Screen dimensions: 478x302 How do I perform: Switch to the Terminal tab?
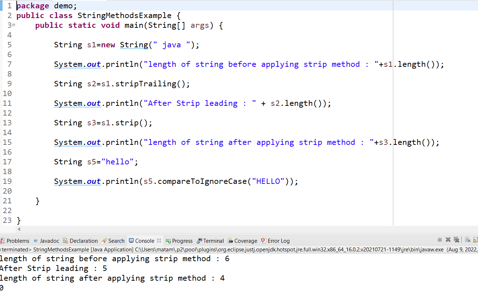point(210,241)
